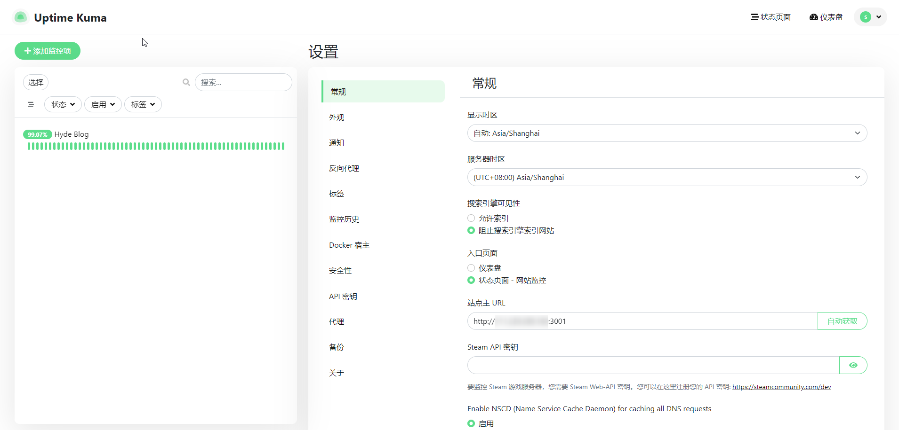This screenshot has width=899, height=430.
Task: Select the Docker 宿主 settings tab
Action: [x=383, y=245]
